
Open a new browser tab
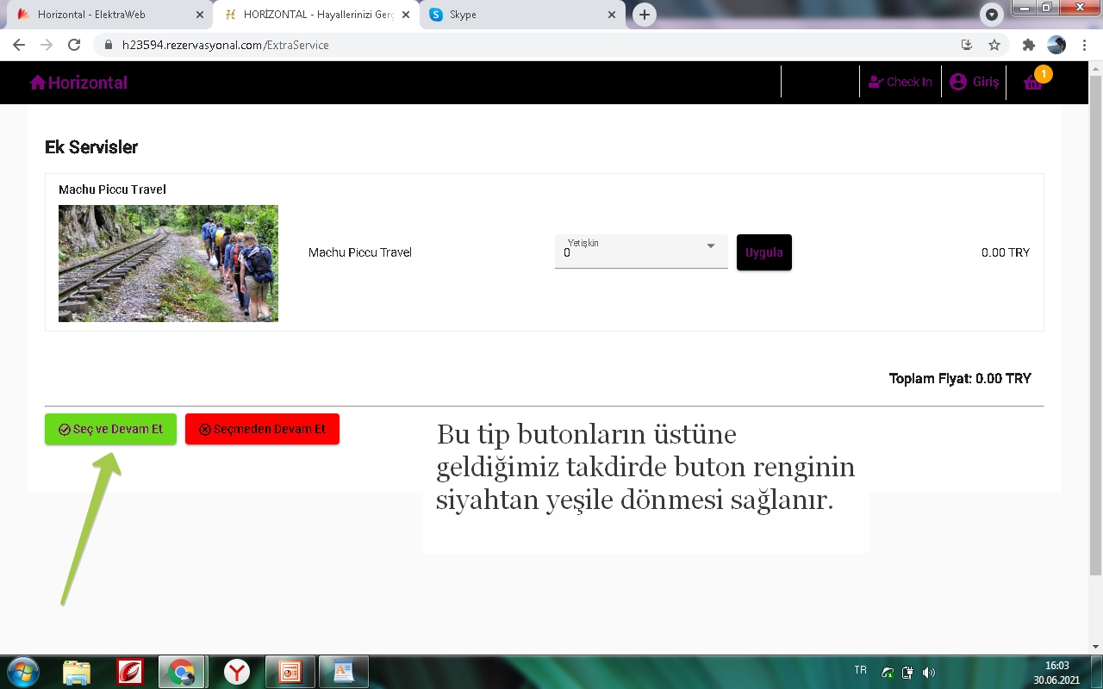pos(644,15)
